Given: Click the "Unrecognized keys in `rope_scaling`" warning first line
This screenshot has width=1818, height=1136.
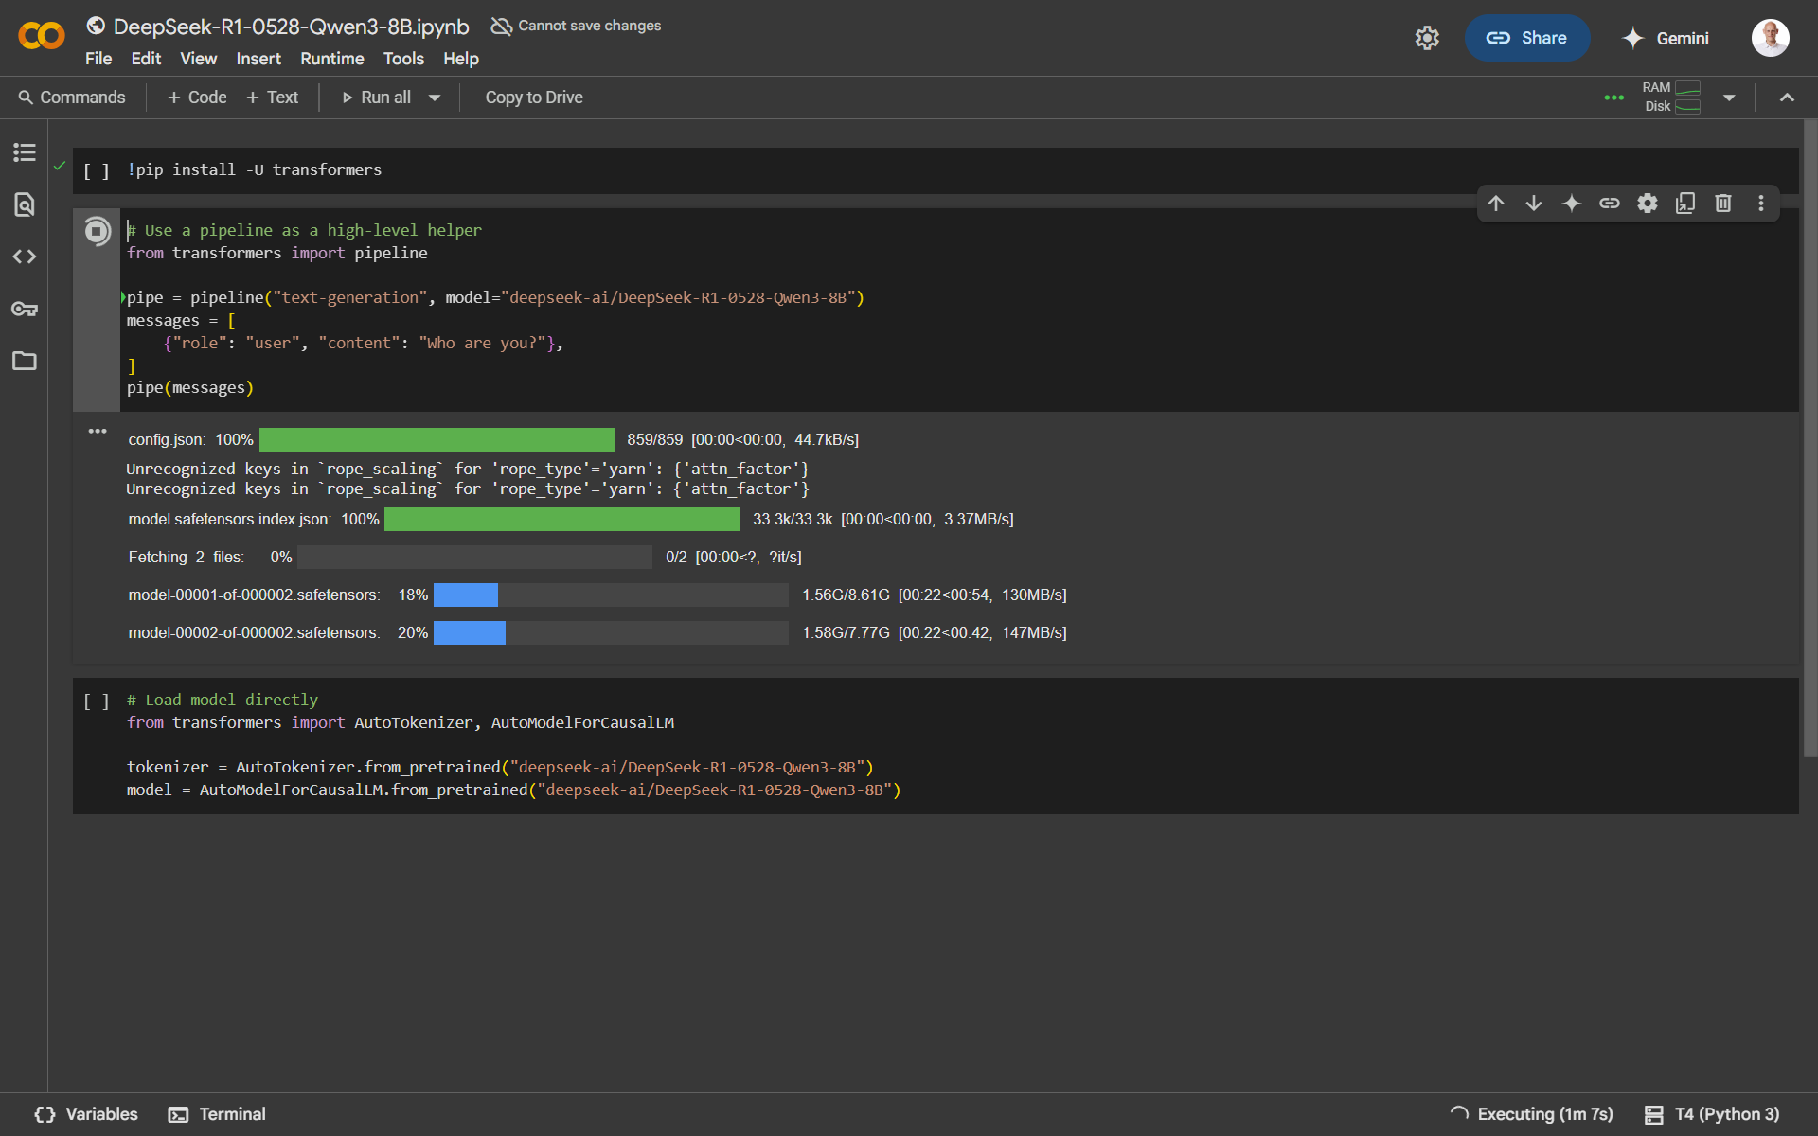Looking at the screenshot, I should pos(468,469).
